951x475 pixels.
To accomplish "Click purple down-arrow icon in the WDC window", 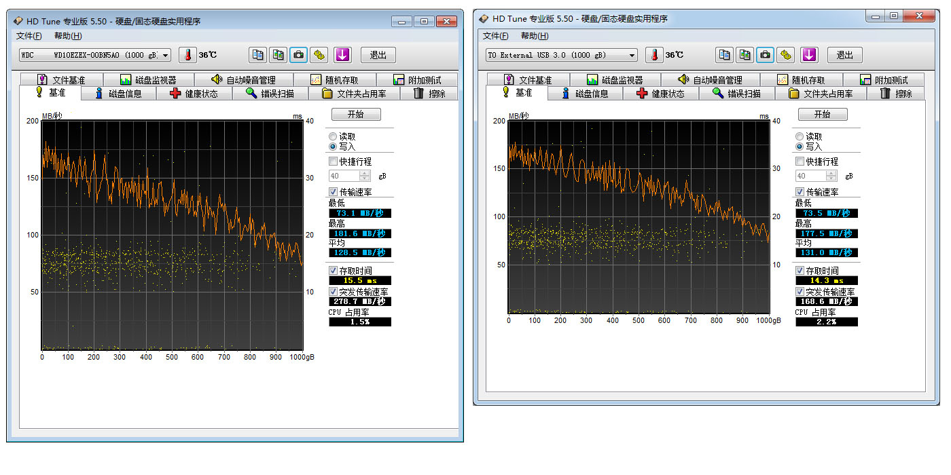I will point(342,55).
